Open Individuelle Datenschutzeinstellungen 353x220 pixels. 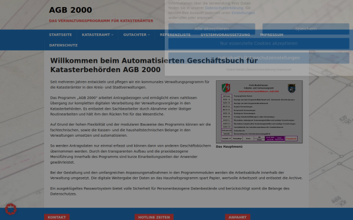pos(259,57)
